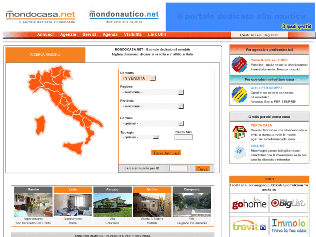Expand the Provincia dropdown
The image size is (316, 237).
152,106
